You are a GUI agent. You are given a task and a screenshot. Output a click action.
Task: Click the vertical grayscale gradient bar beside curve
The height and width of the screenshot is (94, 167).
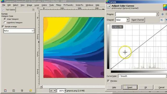(x=108, y=46)
